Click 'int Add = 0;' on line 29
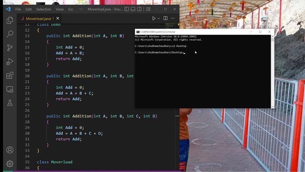The image size is (305, 172). pyautogui.click(x=70, y=128)
